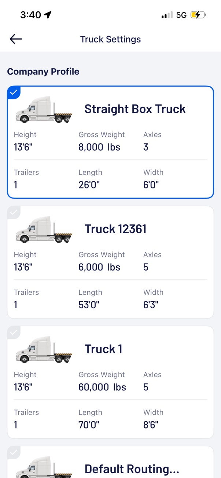Screen dimensions: 221x478
Task: Tap the back arrow icon
Action: 16,39
